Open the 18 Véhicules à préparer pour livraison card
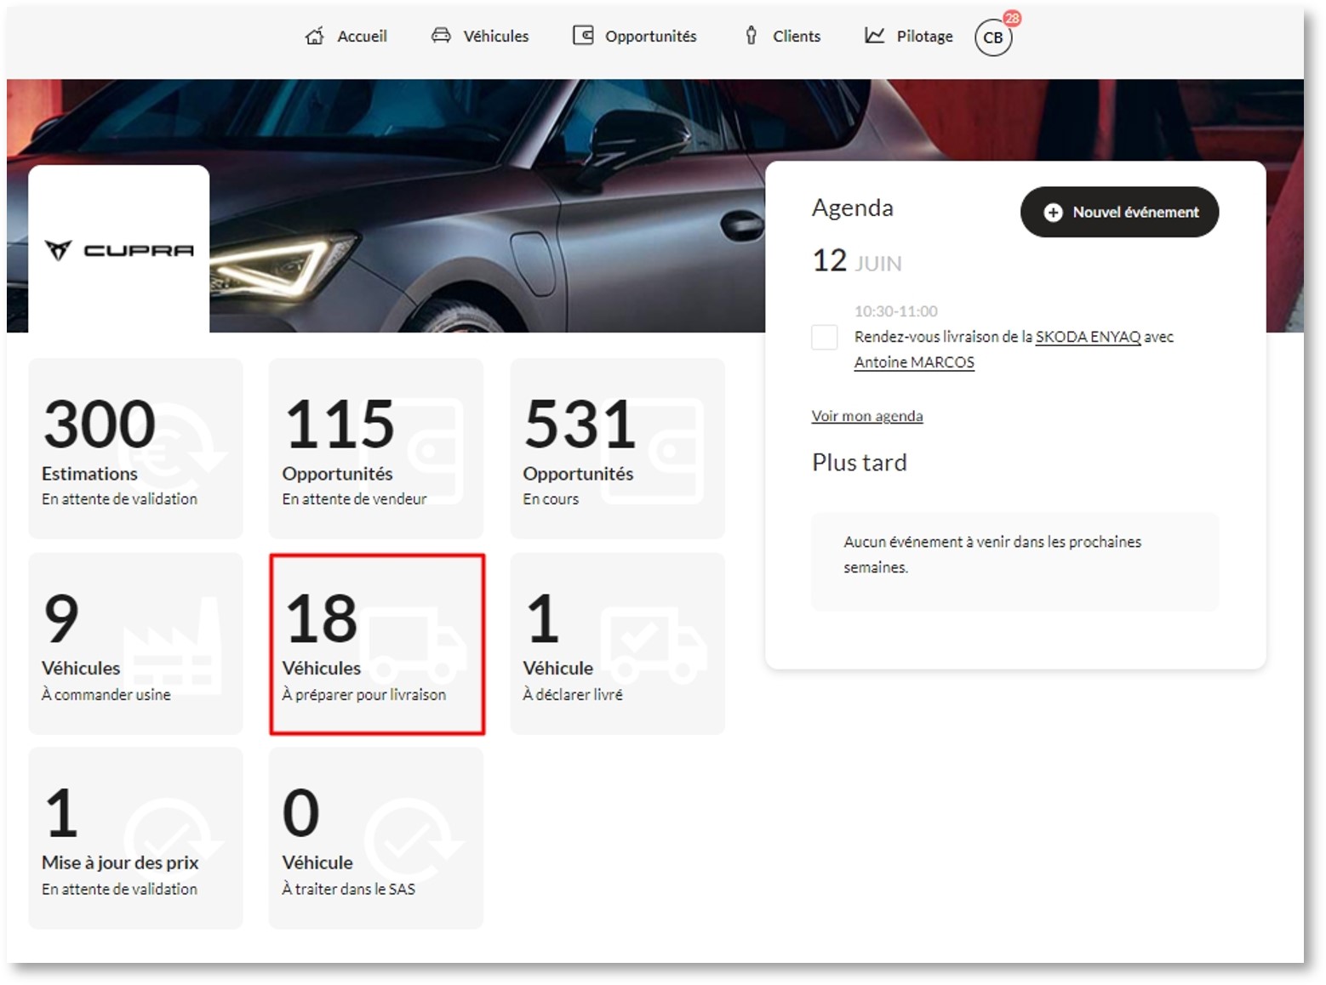Screen dimensions: 1326x985 tap(377, 644)
